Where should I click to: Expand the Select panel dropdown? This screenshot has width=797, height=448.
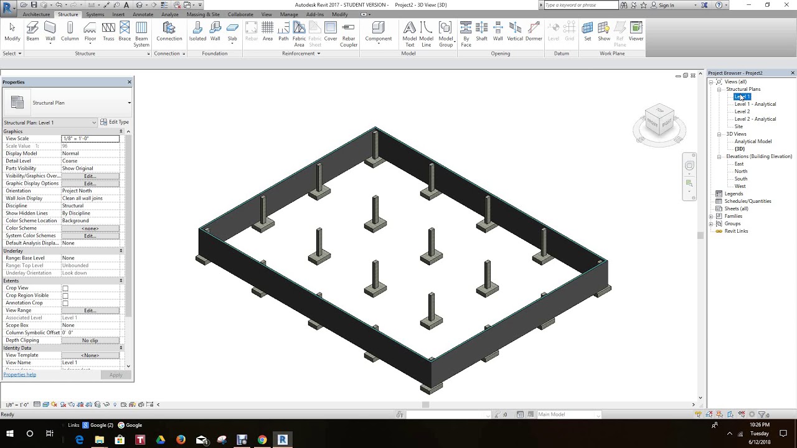tap(12, 54)
